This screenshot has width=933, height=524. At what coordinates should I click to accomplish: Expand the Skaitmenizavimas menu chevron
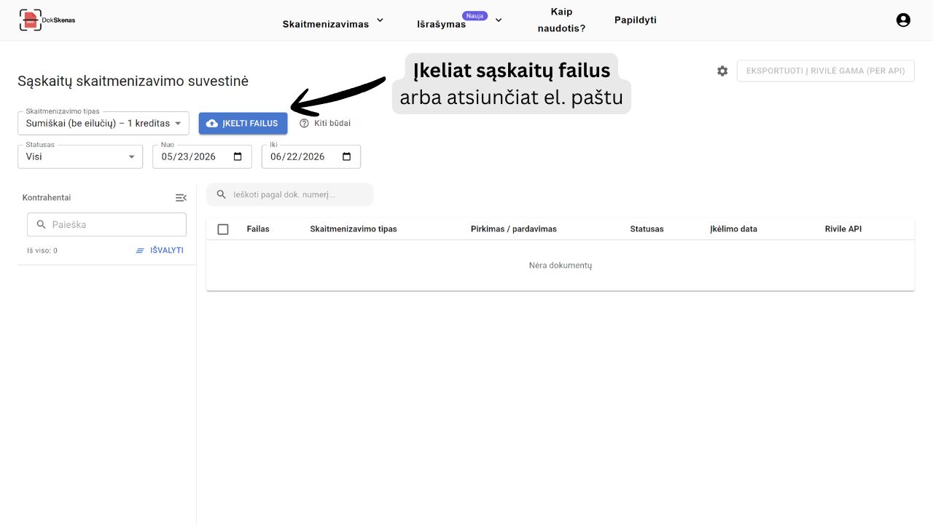380,20
